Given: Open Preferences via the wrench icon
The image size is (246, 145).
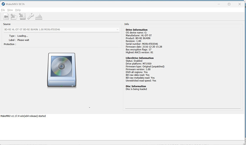Looking at the screenshot, I should (31, 16).
